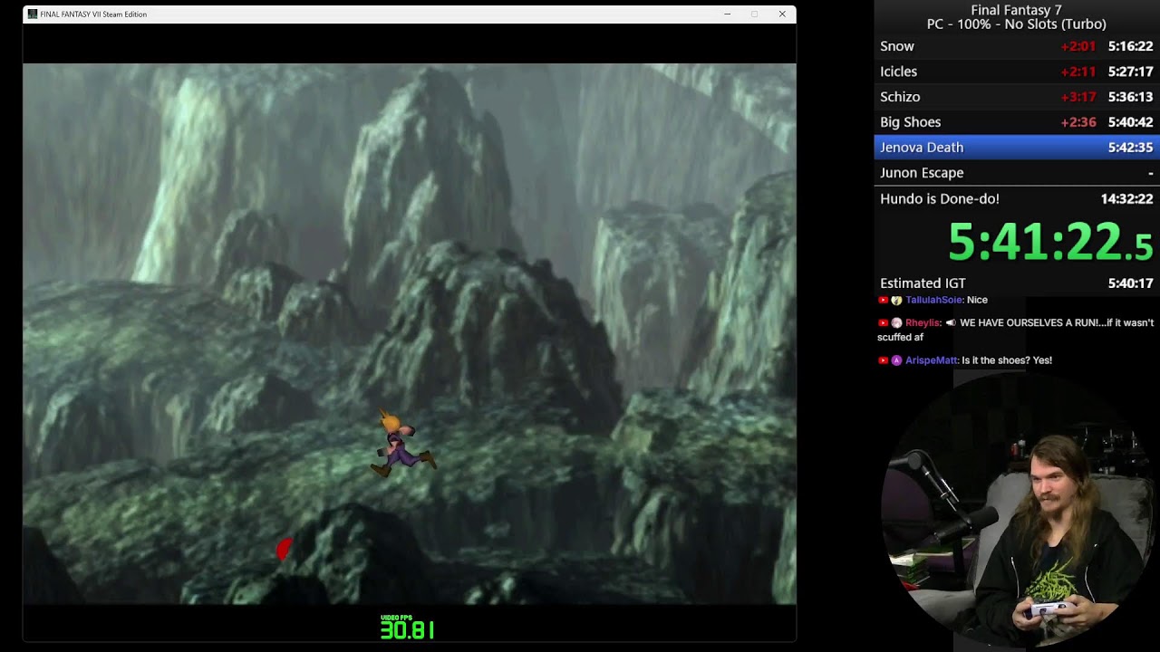Click the Rheylis chat username
Image resolution: width=1160 pixels, height=652 pixels.
(x=923, y=322)
